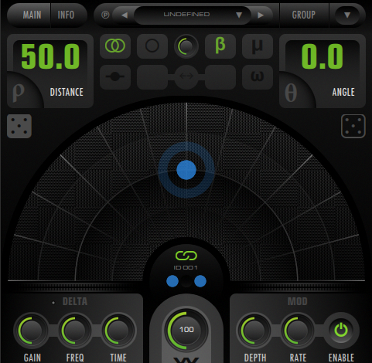This screenshot has width=372, height=363.
Task: Click the blank button left of swap arrows
Action: 152,76
